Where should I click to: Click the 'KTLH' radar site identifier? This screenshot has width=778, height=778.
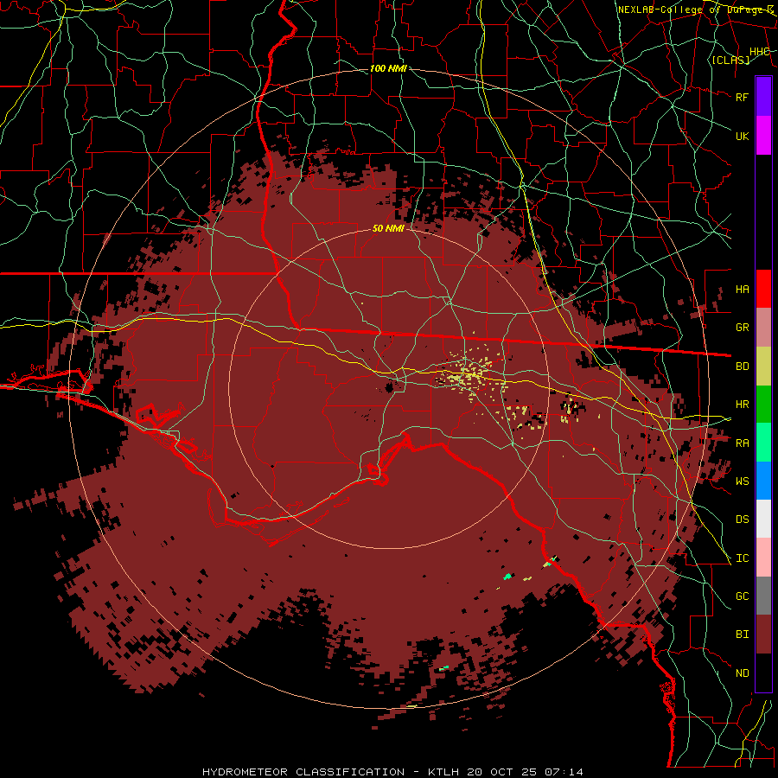pyautogui.click(x=443, y=772)
